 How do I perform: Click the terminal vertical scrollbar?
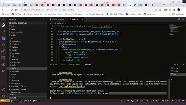[169, 89]
